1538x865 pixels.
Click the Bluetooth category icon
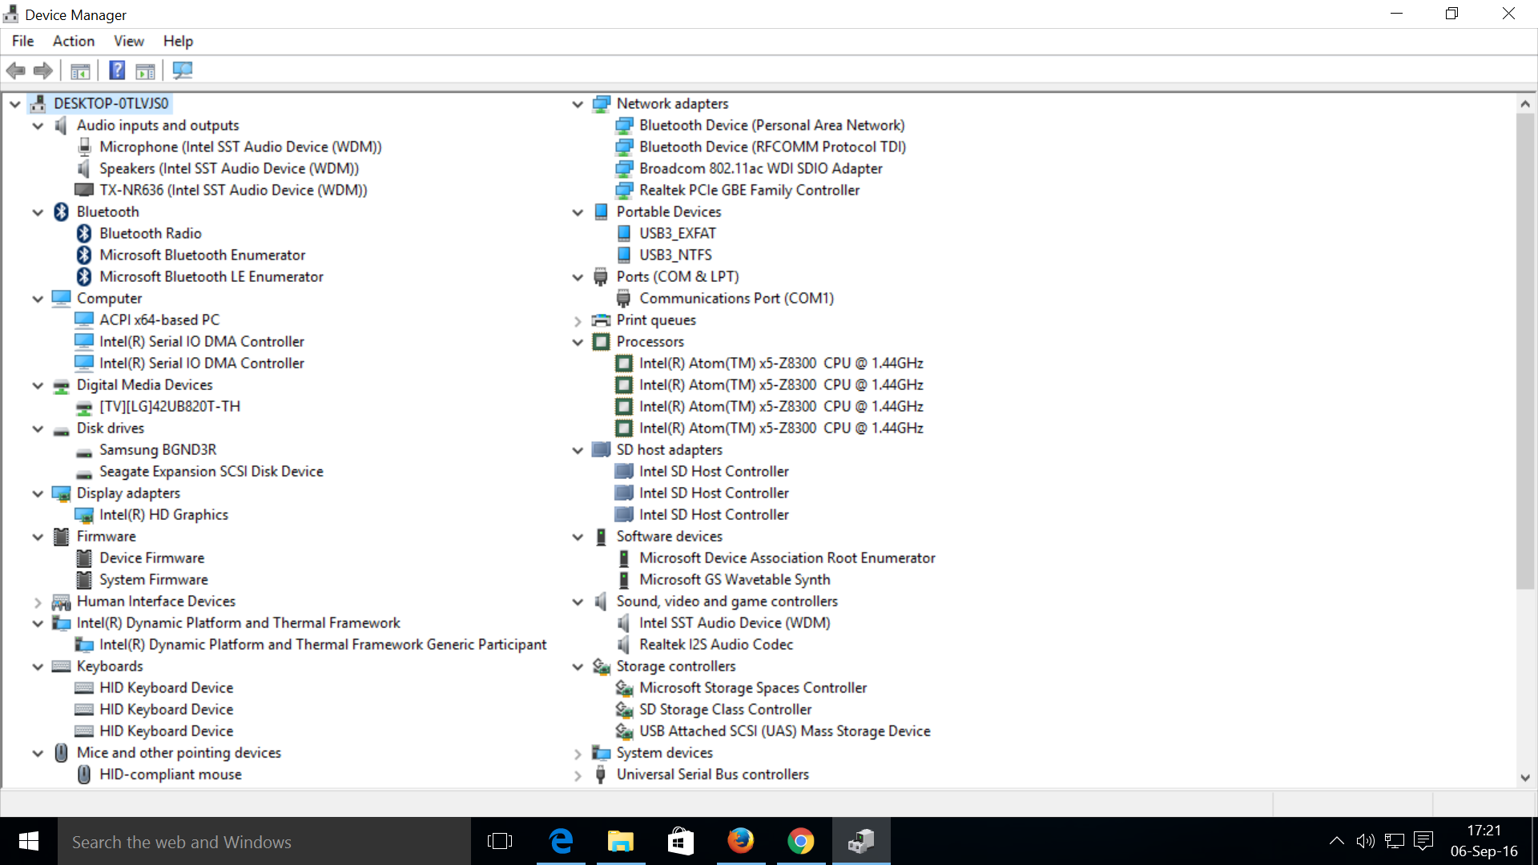coord(61,211)
